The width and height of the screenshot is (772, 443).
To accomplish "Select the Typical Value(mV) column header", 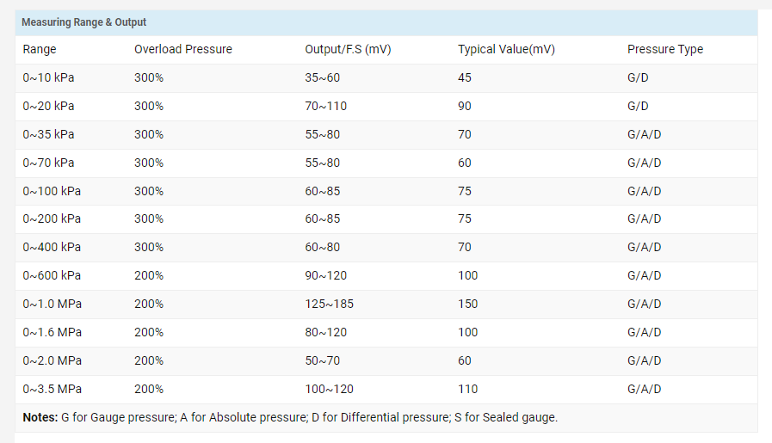I will [506, 49].
